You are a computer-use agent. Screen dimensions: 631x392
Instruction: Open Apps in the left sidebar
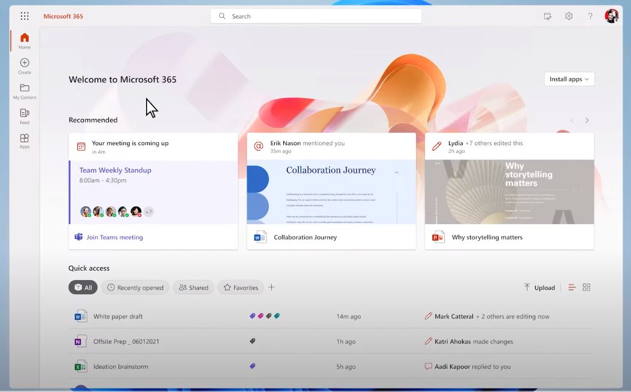coord(25,142)
